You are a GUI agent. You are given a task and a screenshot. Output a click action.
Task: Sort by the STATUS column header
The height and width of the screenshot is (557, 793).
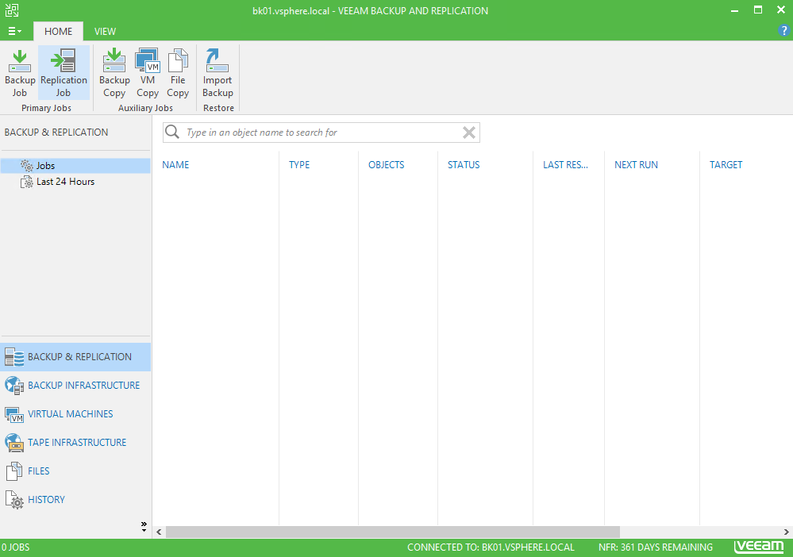(464, 165)
